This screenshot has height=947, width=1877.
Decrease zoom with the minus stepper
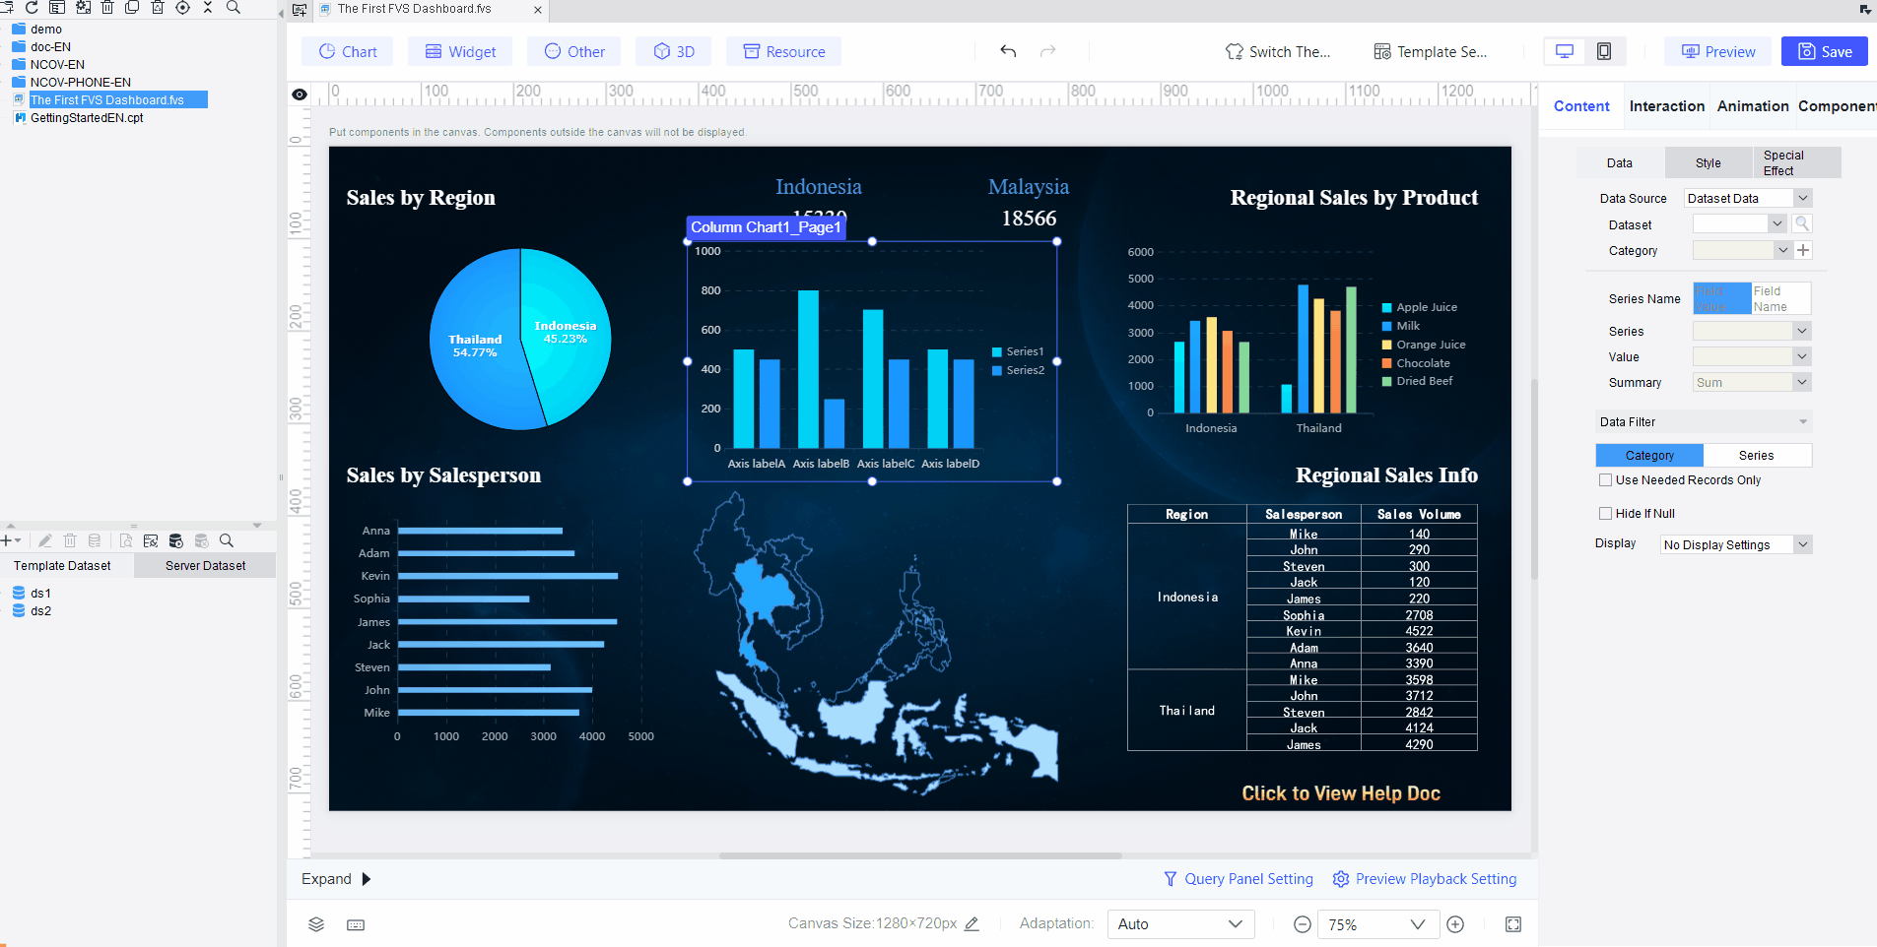click(x=1302, y=923)
